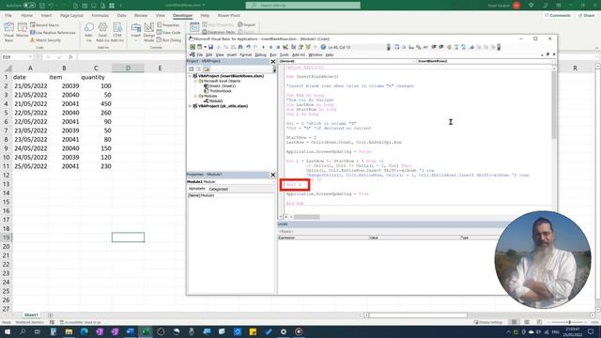Switch to Alphabetic properties tab

point(197,189)
